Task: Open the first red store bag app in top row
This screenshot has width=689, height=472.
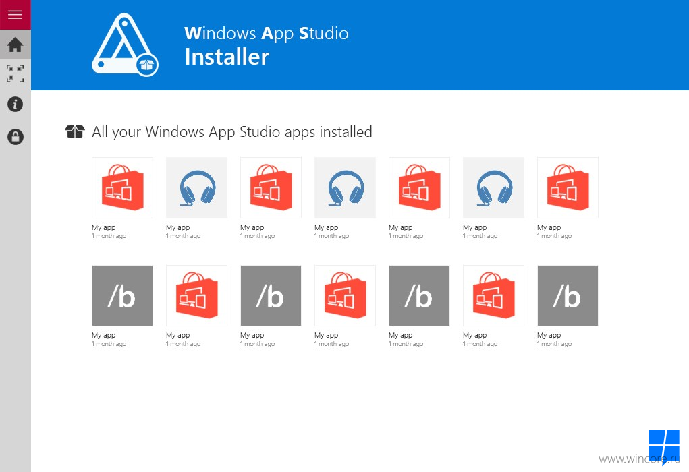Action: coord(122,187)
